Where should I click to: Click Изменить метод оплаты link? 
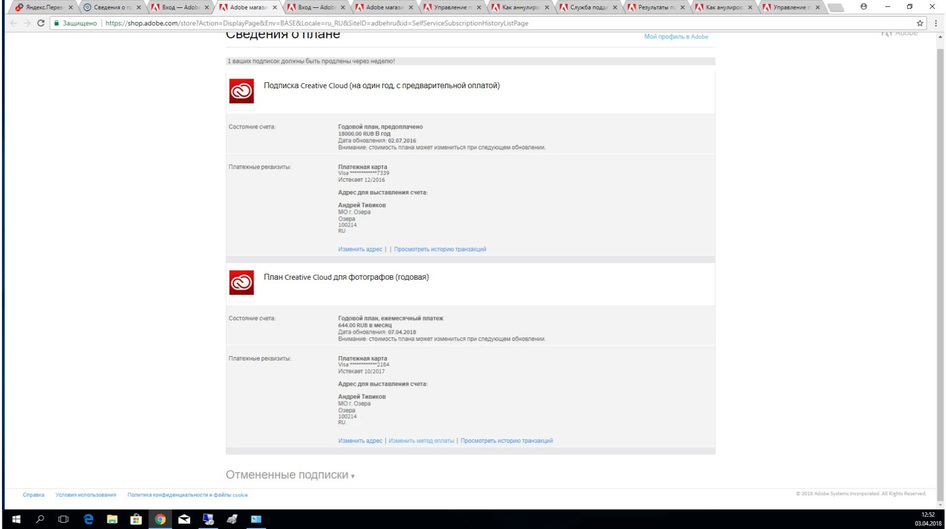tap(421, 441)
